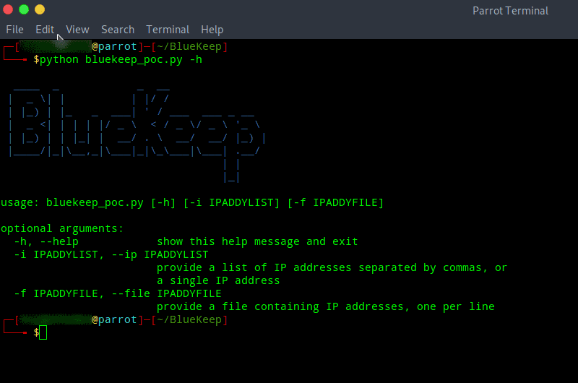This screenshot has width=578, height=383.
Task: Open the Help menu
Action: point(212,30)
